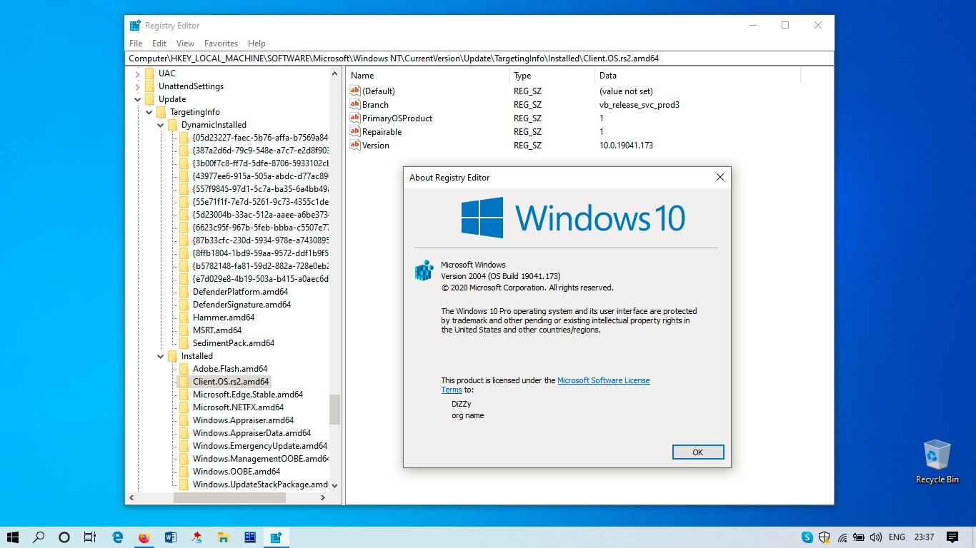976x548 pixels.
Task: Collapse the TargetingInfo key
Action: [x=149, y=112]
